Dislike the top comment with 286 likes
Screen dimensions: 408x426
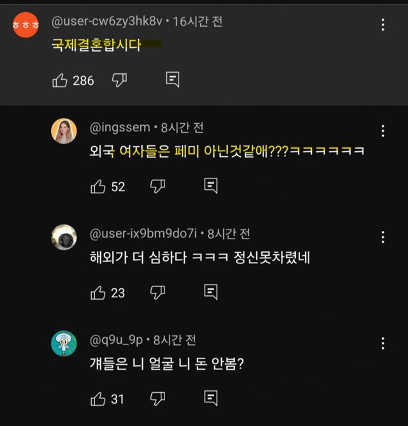(119, 80)
